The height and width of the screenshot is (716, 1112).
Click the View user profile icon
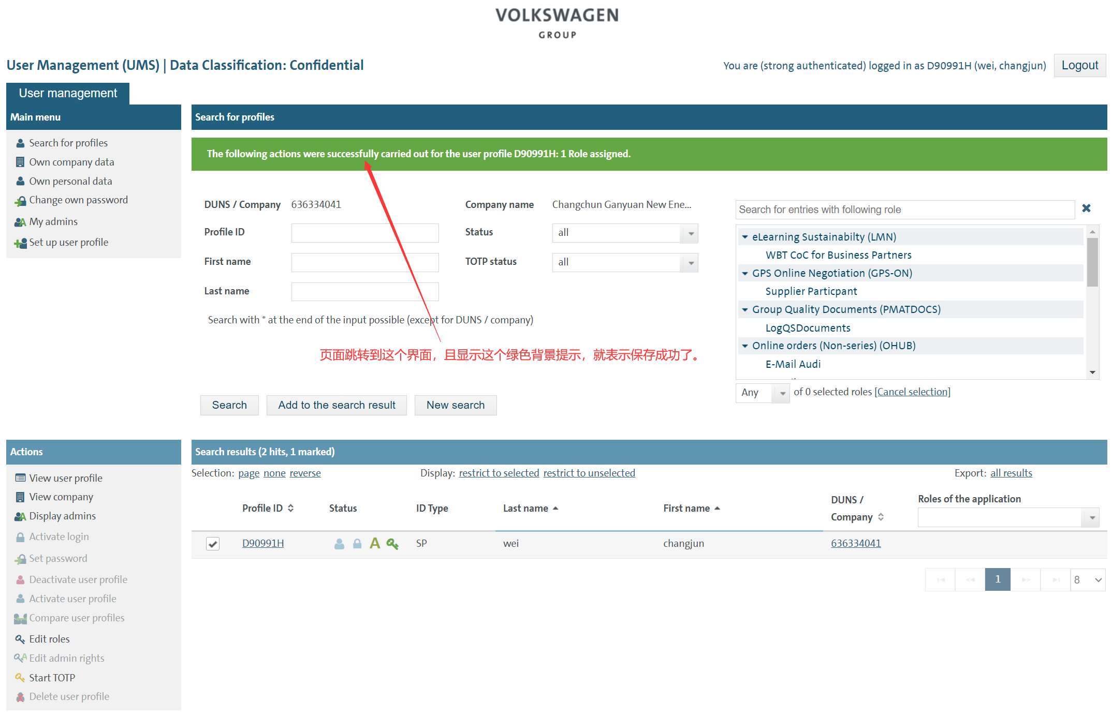coord(20,478)
